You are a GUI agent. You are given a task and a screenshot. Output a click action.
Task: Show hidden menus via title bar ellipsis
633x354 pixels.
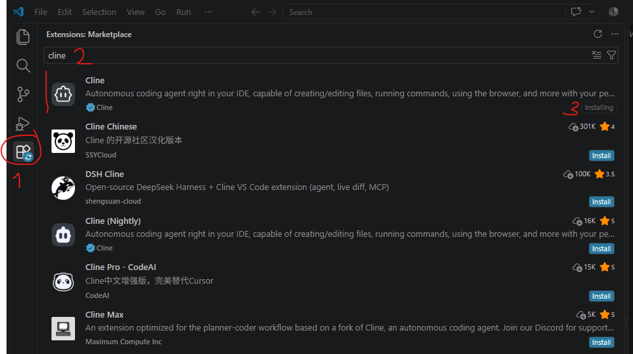click(209, 12)
